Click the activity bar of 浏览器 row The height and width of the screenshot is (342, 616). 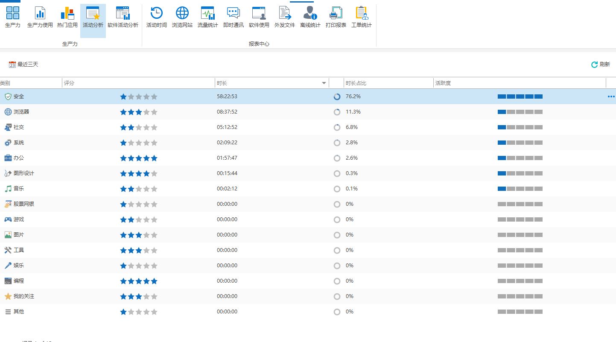coord(520,112)
